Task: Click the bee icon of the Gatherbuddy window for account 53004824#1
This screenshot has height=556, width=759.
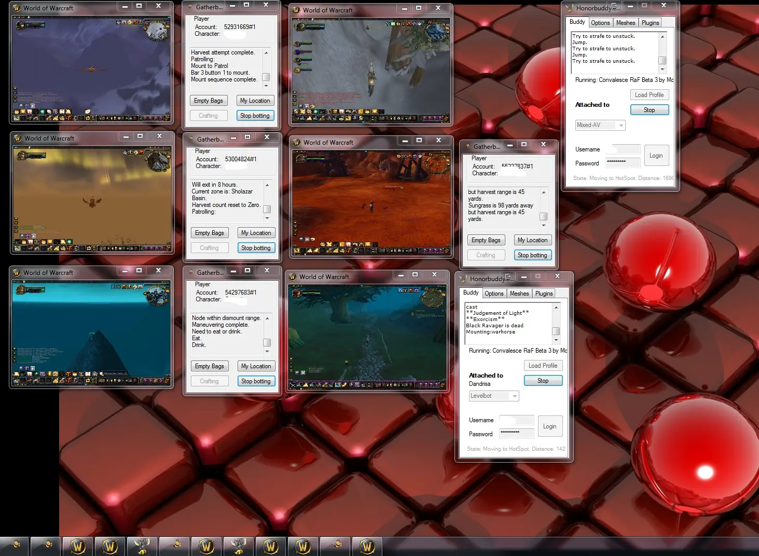Action: click(x=190, y=139)
